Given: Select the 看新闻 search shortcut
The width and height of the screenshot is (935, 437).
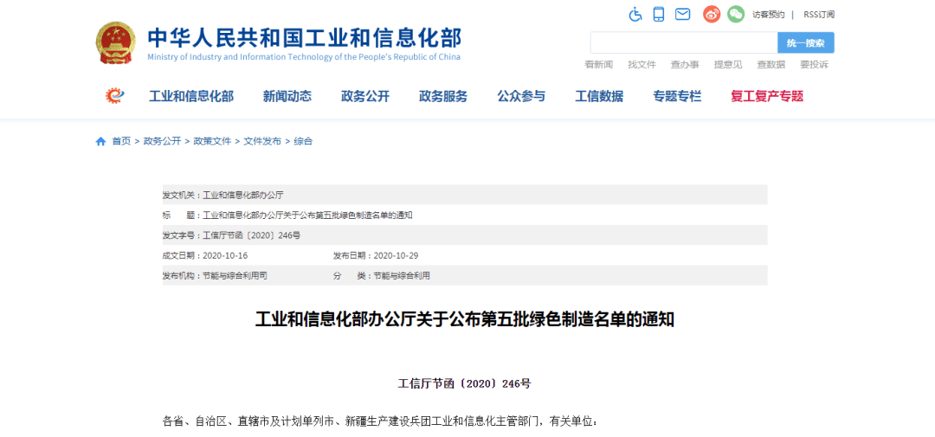Looking at the screenshot, I should tap(599, 64).
